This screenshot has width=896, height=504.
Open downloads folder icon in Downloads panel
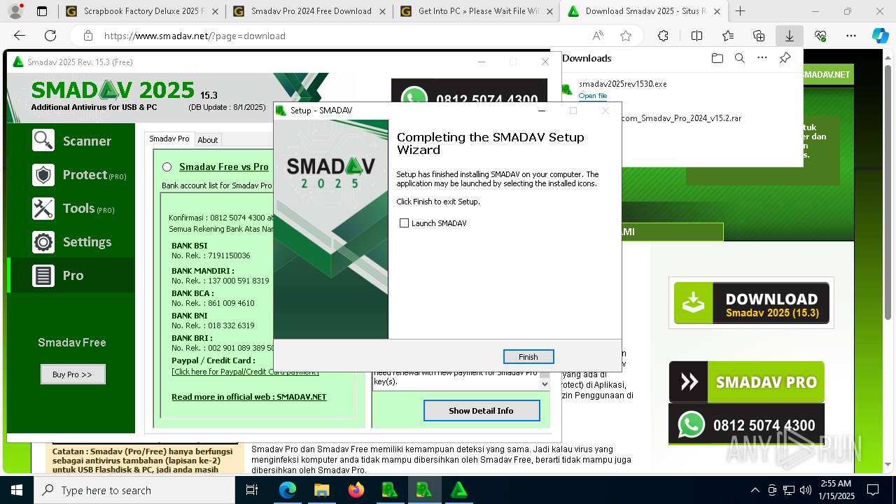pos(717,58)
